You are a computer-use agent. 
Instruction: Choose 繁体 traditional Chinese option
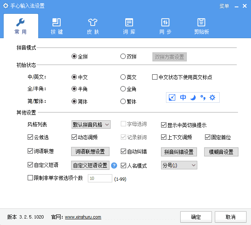123,102
